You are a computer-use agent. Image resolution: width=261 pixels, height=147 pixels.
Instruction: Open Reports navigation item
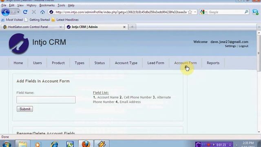coord(213,63)
